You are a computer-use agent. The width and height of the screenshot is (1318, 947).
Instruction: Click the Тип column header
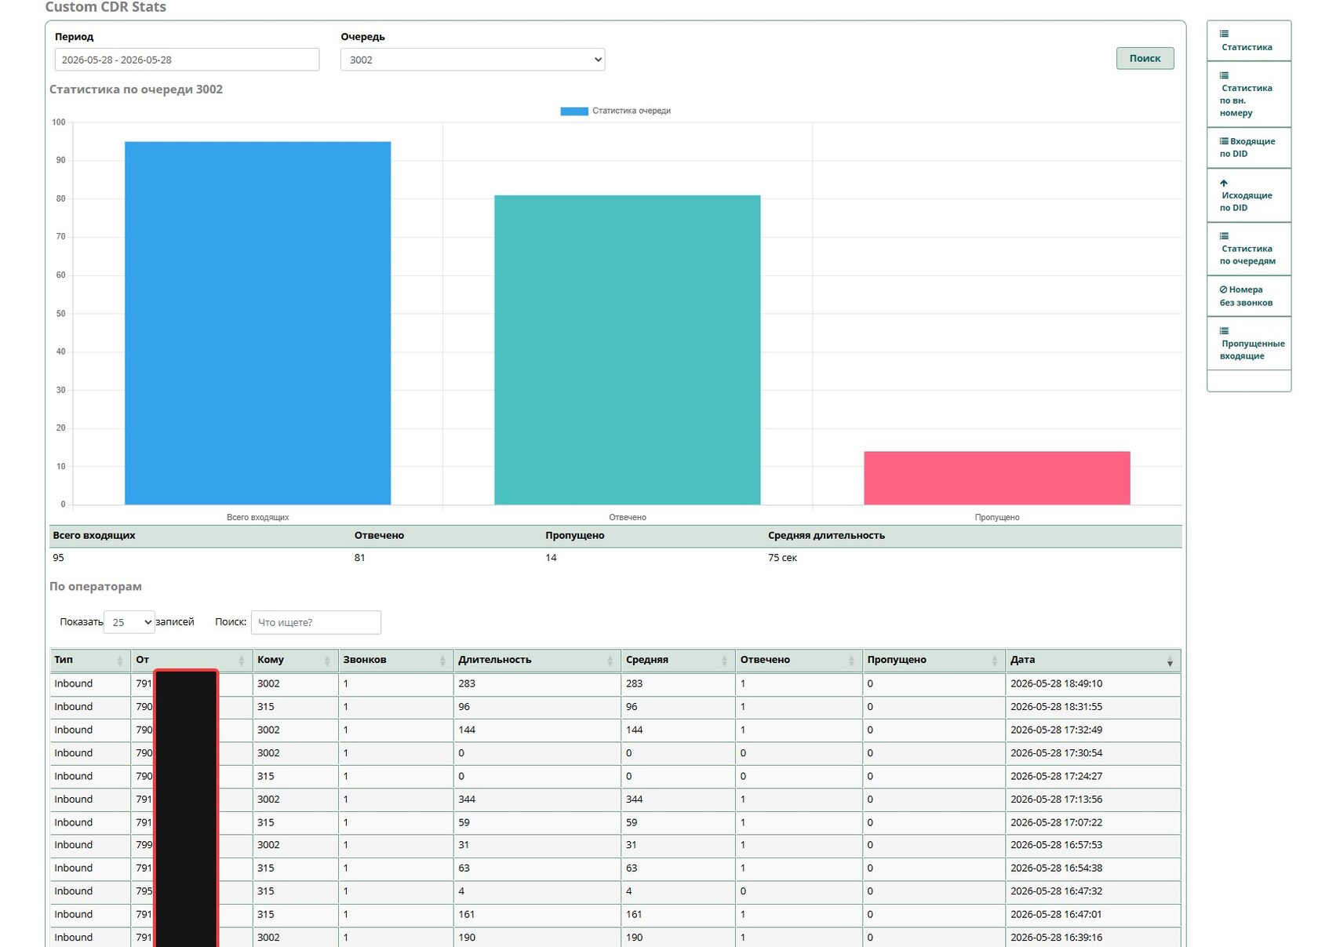pos(89,660)
